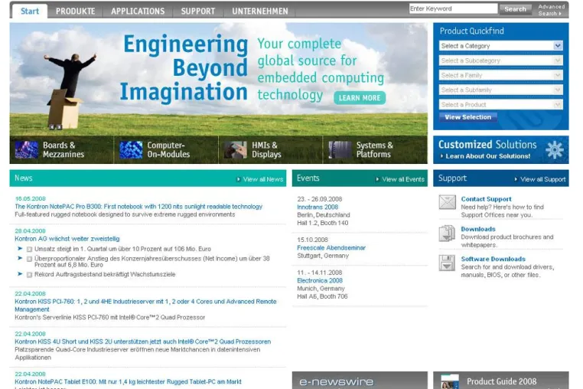Click the LEARN MORE banner button
Image resolution: width=583 pixels, height=389 pixels.
360,98
